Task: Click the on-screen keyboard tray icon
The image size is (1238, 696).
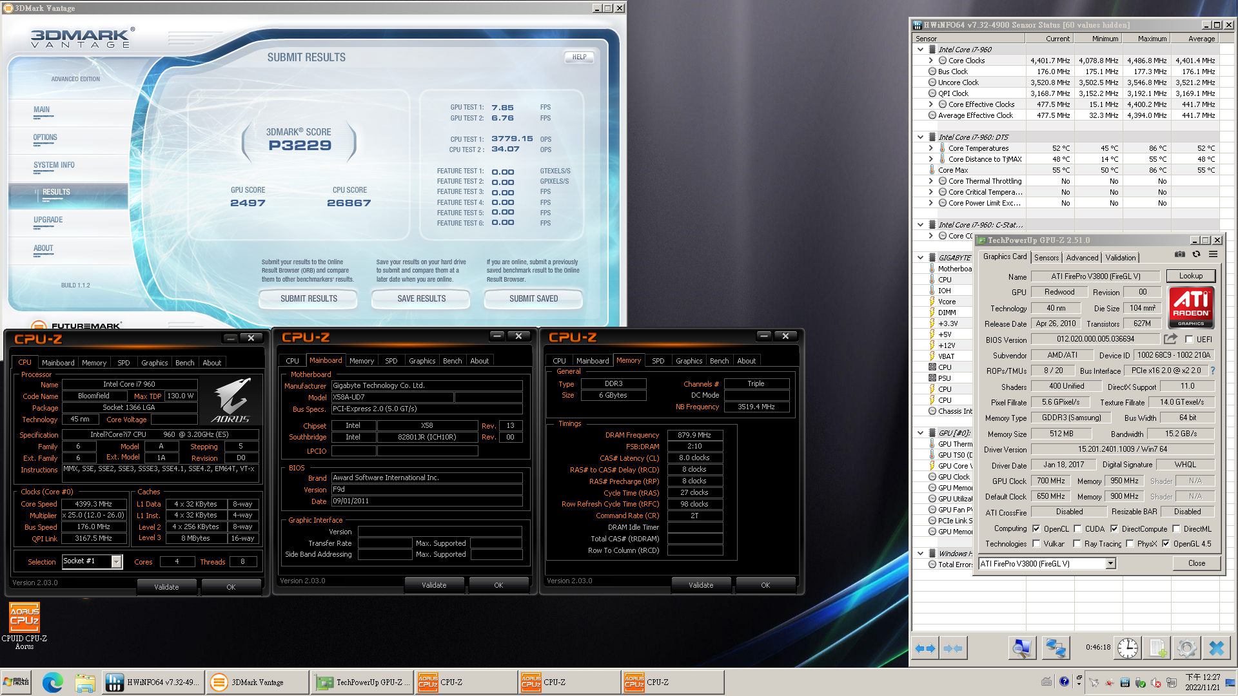Action: point(1046,682)
